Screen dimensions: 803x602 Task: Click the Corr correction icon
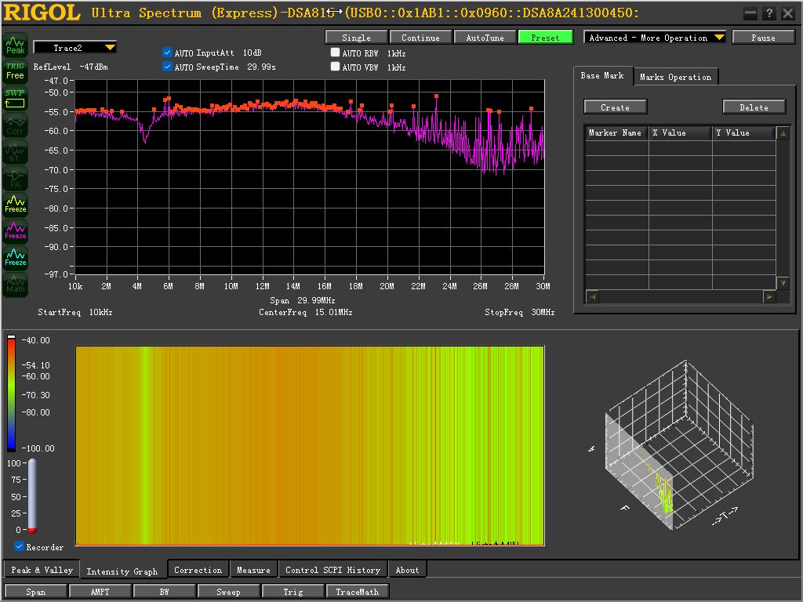[16, 125]
